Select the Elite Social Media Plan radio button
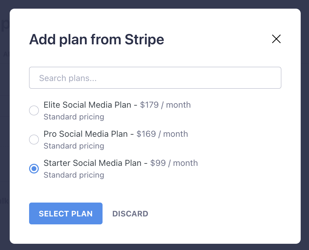 coord(34,110)
